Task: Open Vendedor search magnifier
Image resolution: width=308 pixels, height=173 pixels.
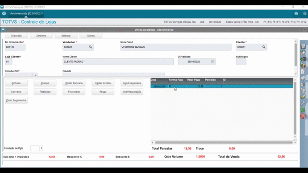Action: pos(91,47)
